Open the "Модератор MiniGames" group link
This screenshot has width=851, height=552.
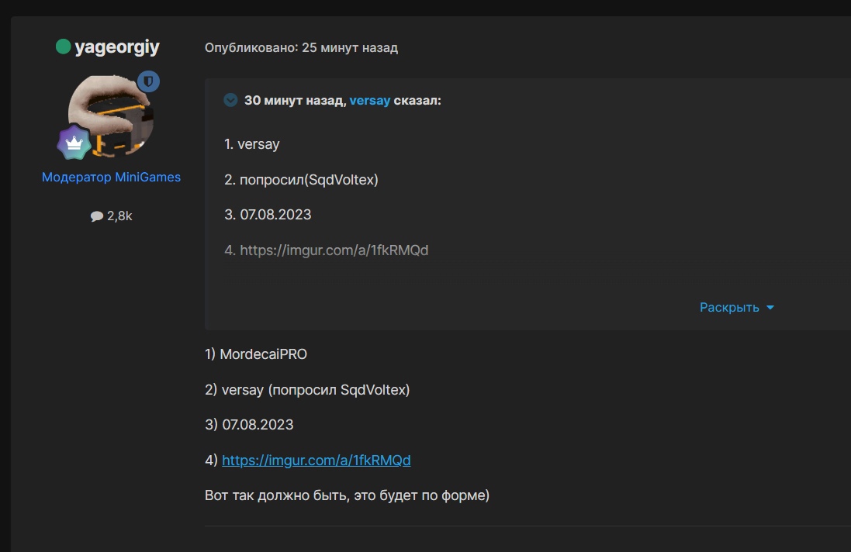click(x=111, y=177)
